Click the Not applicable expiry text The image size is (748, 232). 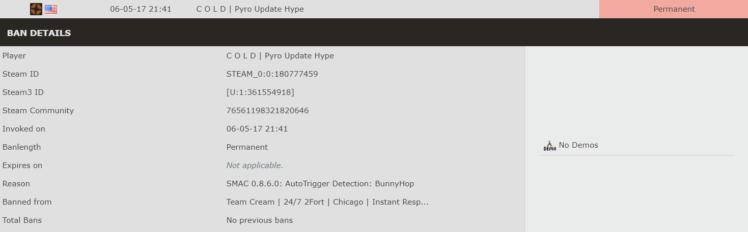pos(255,165)
